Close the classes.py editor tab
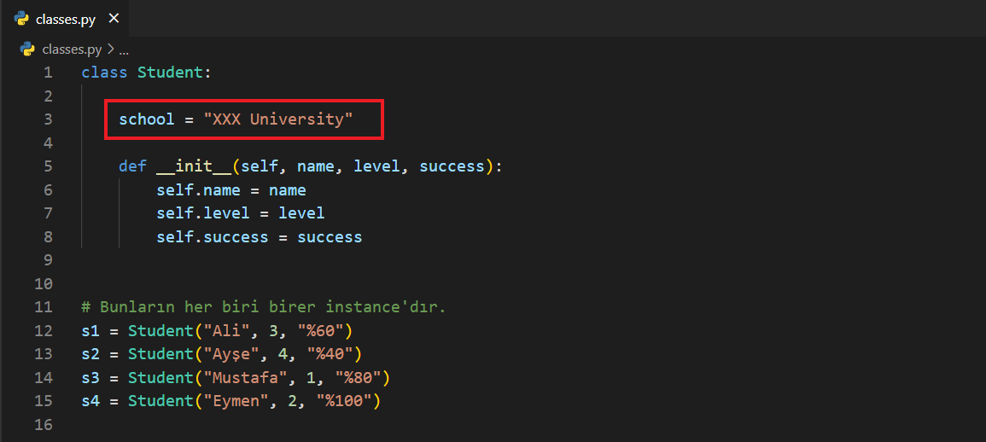 pyautogui.click(x=114, y=19)
